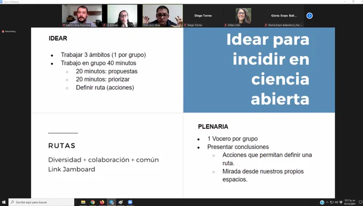This screenshot has width=363, height=206.
Task: Select Gloria Erazo Ballesteros participant tile
Action: pos(283,16)
